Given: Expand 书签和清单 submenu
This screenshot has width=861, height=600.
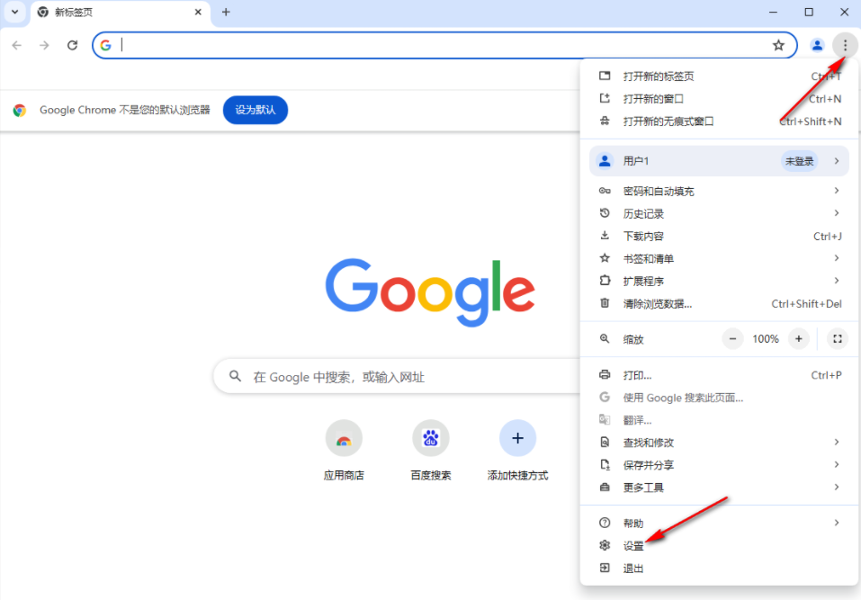Looking at the screenshot, I should tap(720, 258).
